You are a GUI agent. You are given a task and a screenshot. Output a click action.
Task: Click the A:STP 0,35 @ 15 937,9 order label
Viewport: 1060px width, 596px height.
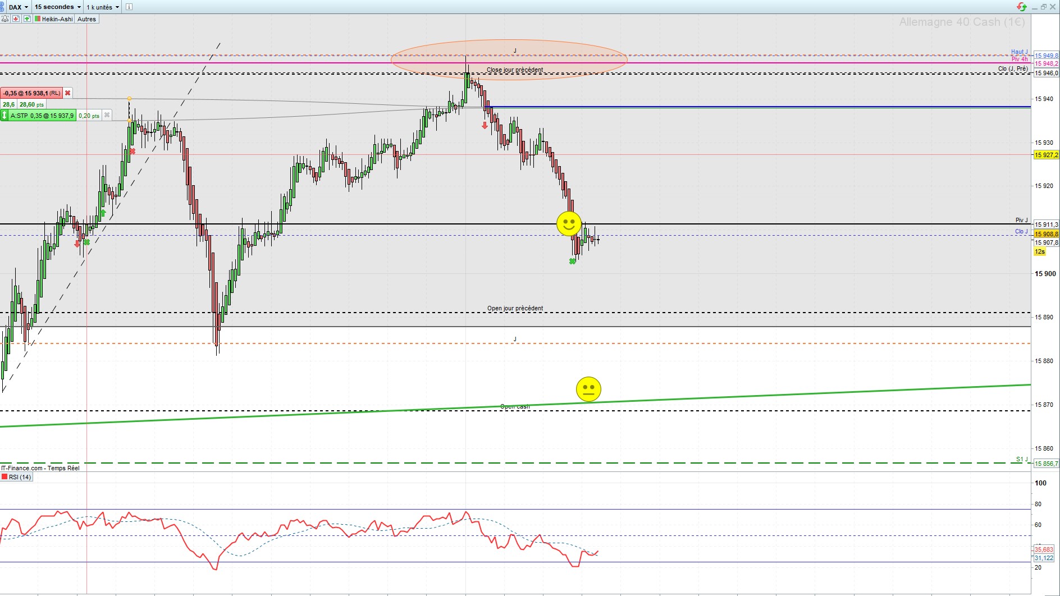click(42, 116)
